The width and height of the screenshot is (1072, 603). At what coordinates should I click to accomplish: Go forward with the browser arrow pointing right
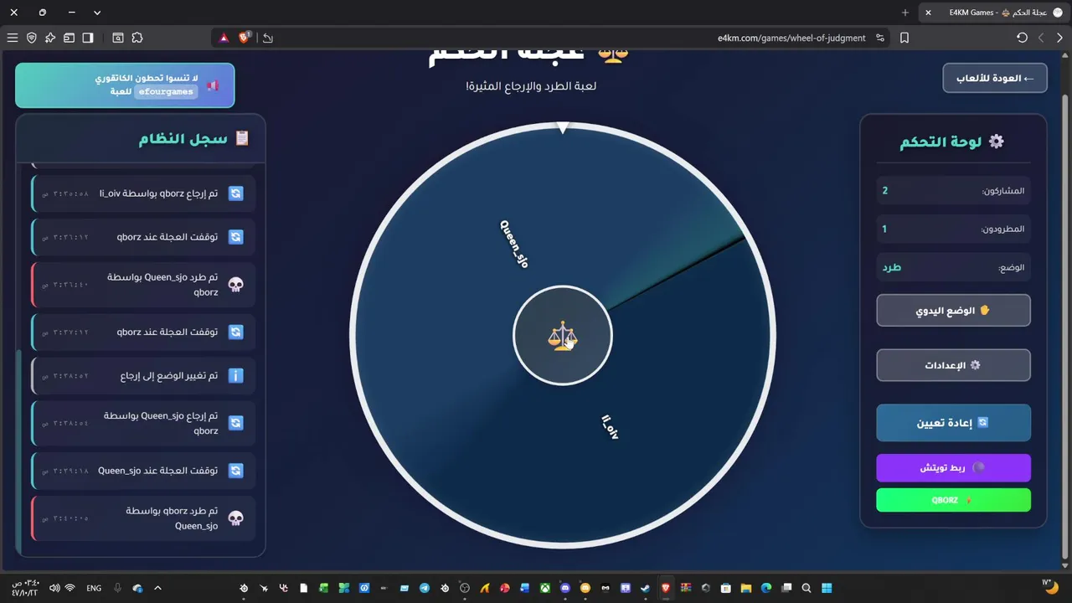[x=1059, y=38]
